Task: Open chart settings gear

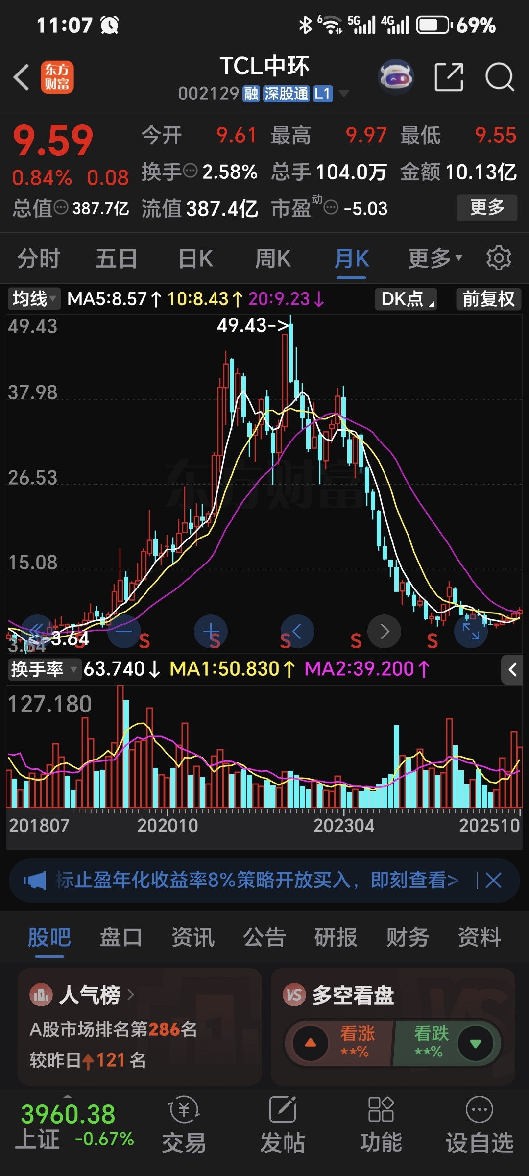Action: click(x=499, y=258)
